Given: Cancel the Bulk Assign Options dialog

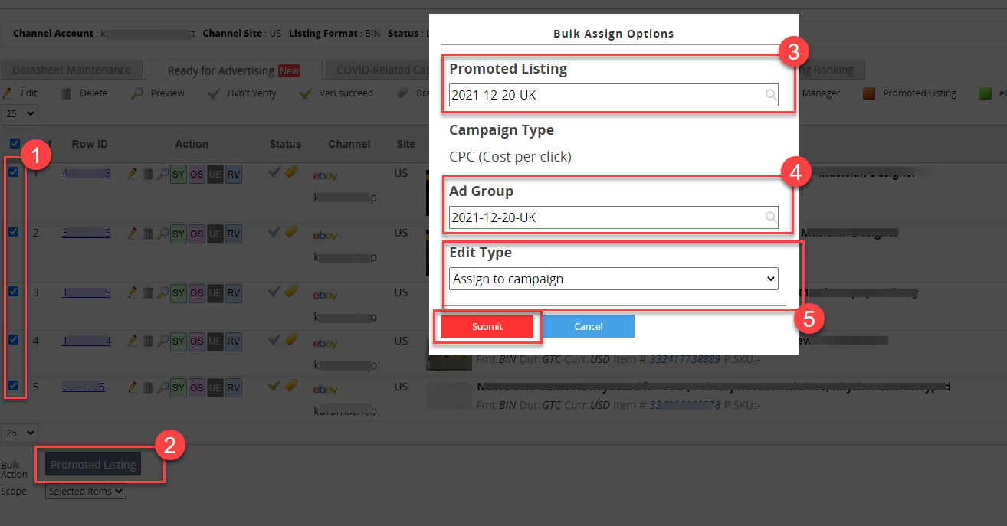Looking at the screenshot, I should point(589,326).
